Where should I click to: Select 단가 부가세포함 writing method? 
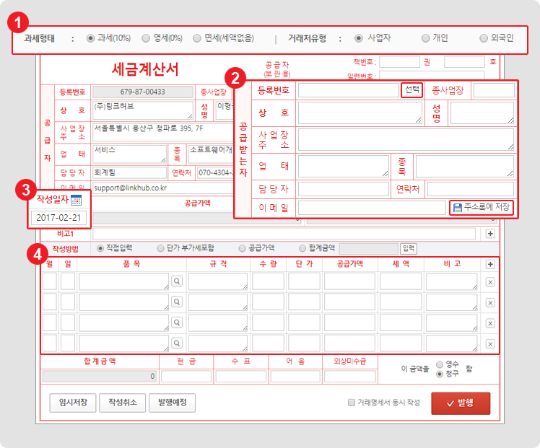(160, 248)
